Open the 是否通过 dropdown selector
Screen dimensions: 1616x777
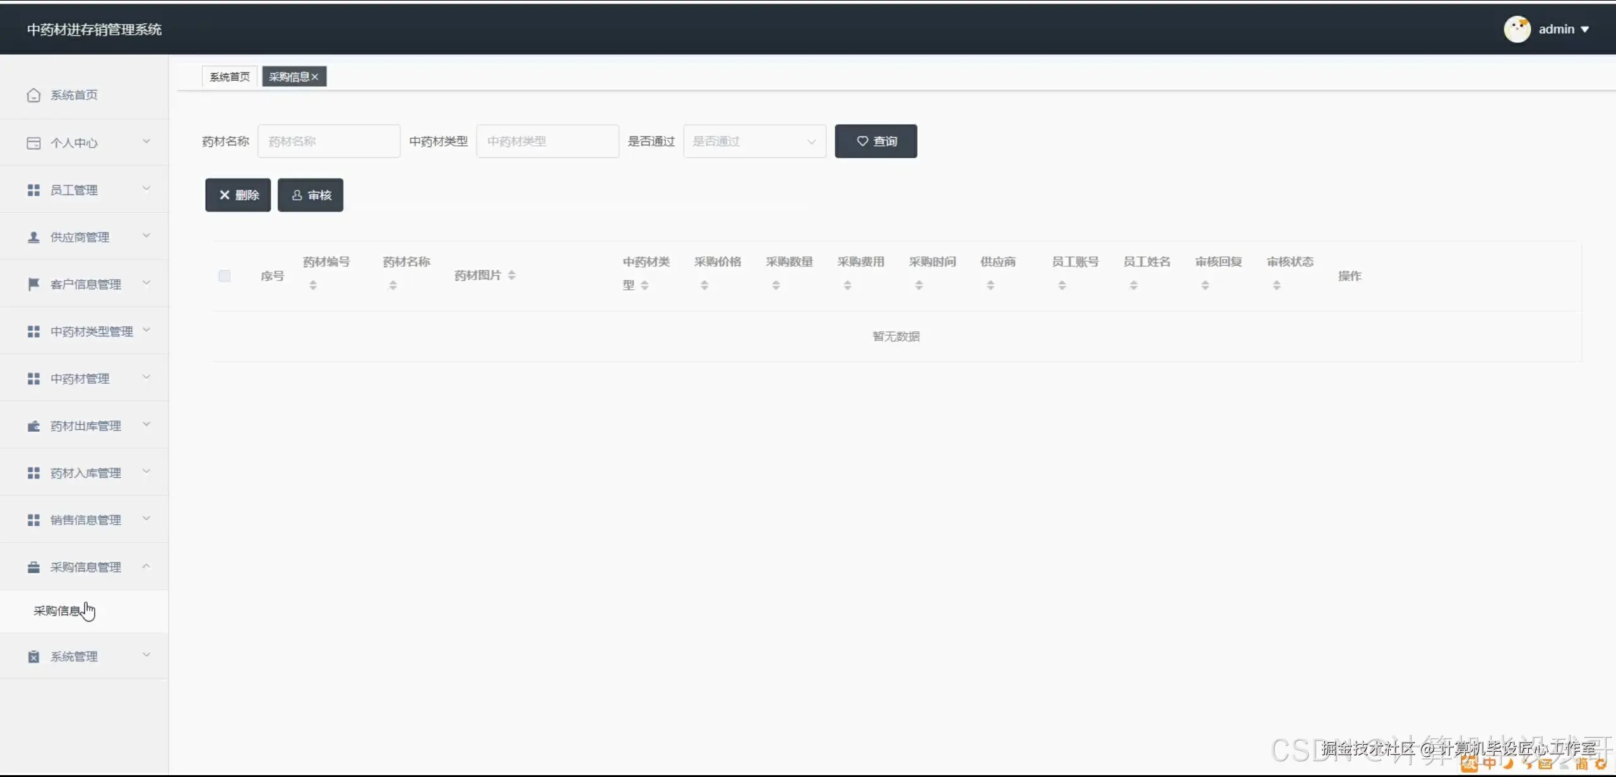754,141
